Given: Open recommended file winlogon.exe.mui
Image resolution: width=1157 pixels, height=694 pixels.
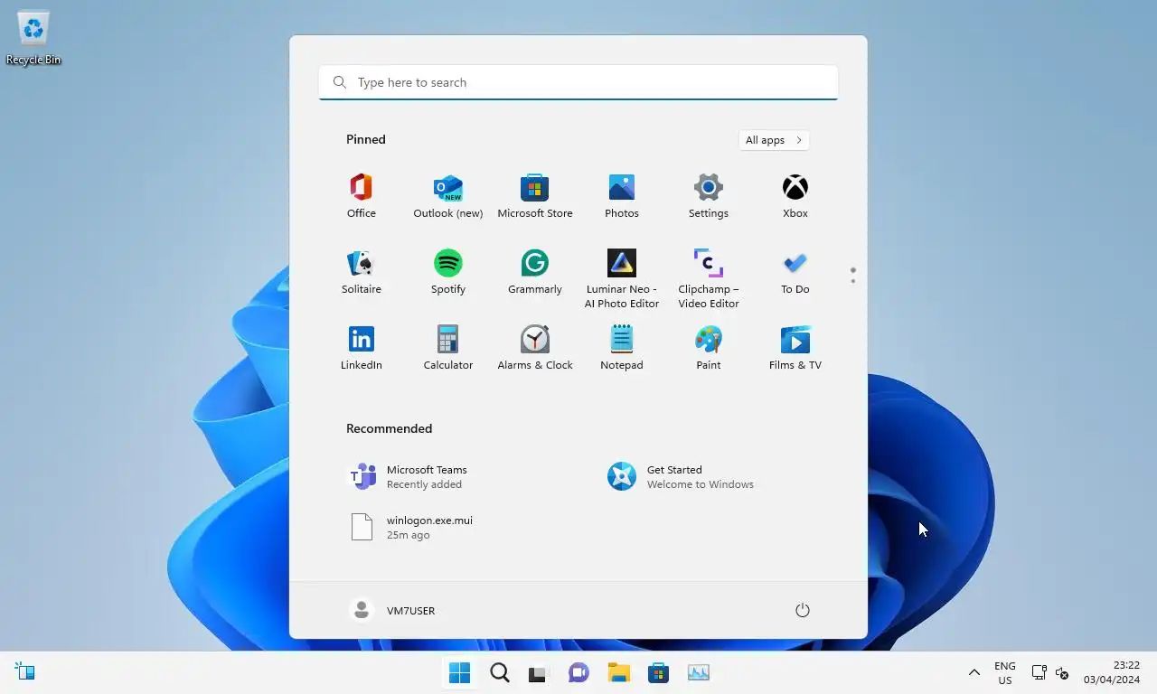Looking at the screenshot, I should (x=412, y=527).
